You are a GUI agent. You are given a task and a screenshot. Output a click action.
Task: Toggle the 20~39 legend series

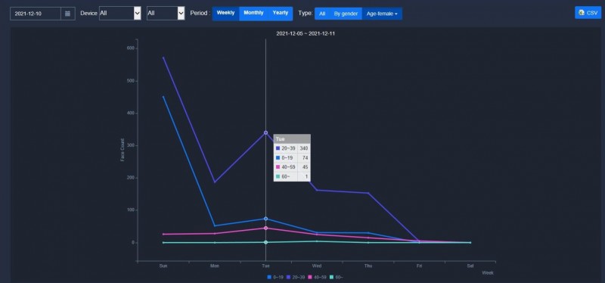pyautogui.click(x=295, y=277)
